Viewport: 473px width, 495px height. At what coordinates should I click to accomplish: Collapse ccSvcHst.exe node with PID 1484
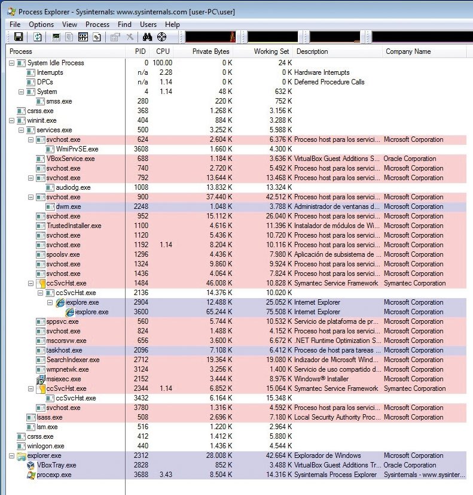[x=31, y=284]
